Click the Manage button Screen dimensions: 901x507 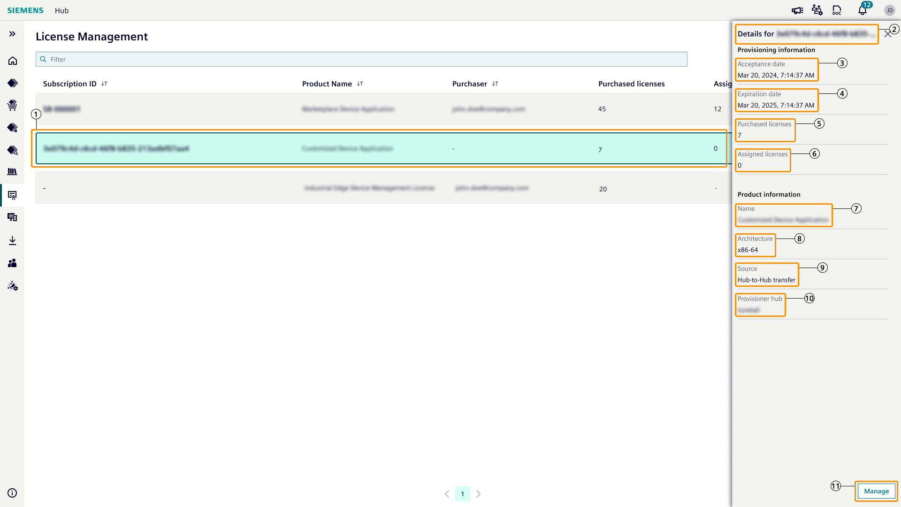click(876, 491)
